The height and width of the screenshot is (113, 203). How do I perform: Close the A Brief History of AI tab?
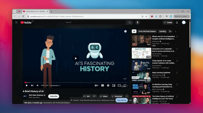pyautogui.click(x=47, y=11)
